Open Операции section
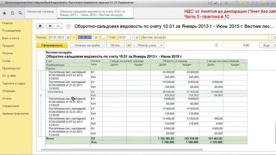This screenshot has height=155, width=276. [9, 91]
